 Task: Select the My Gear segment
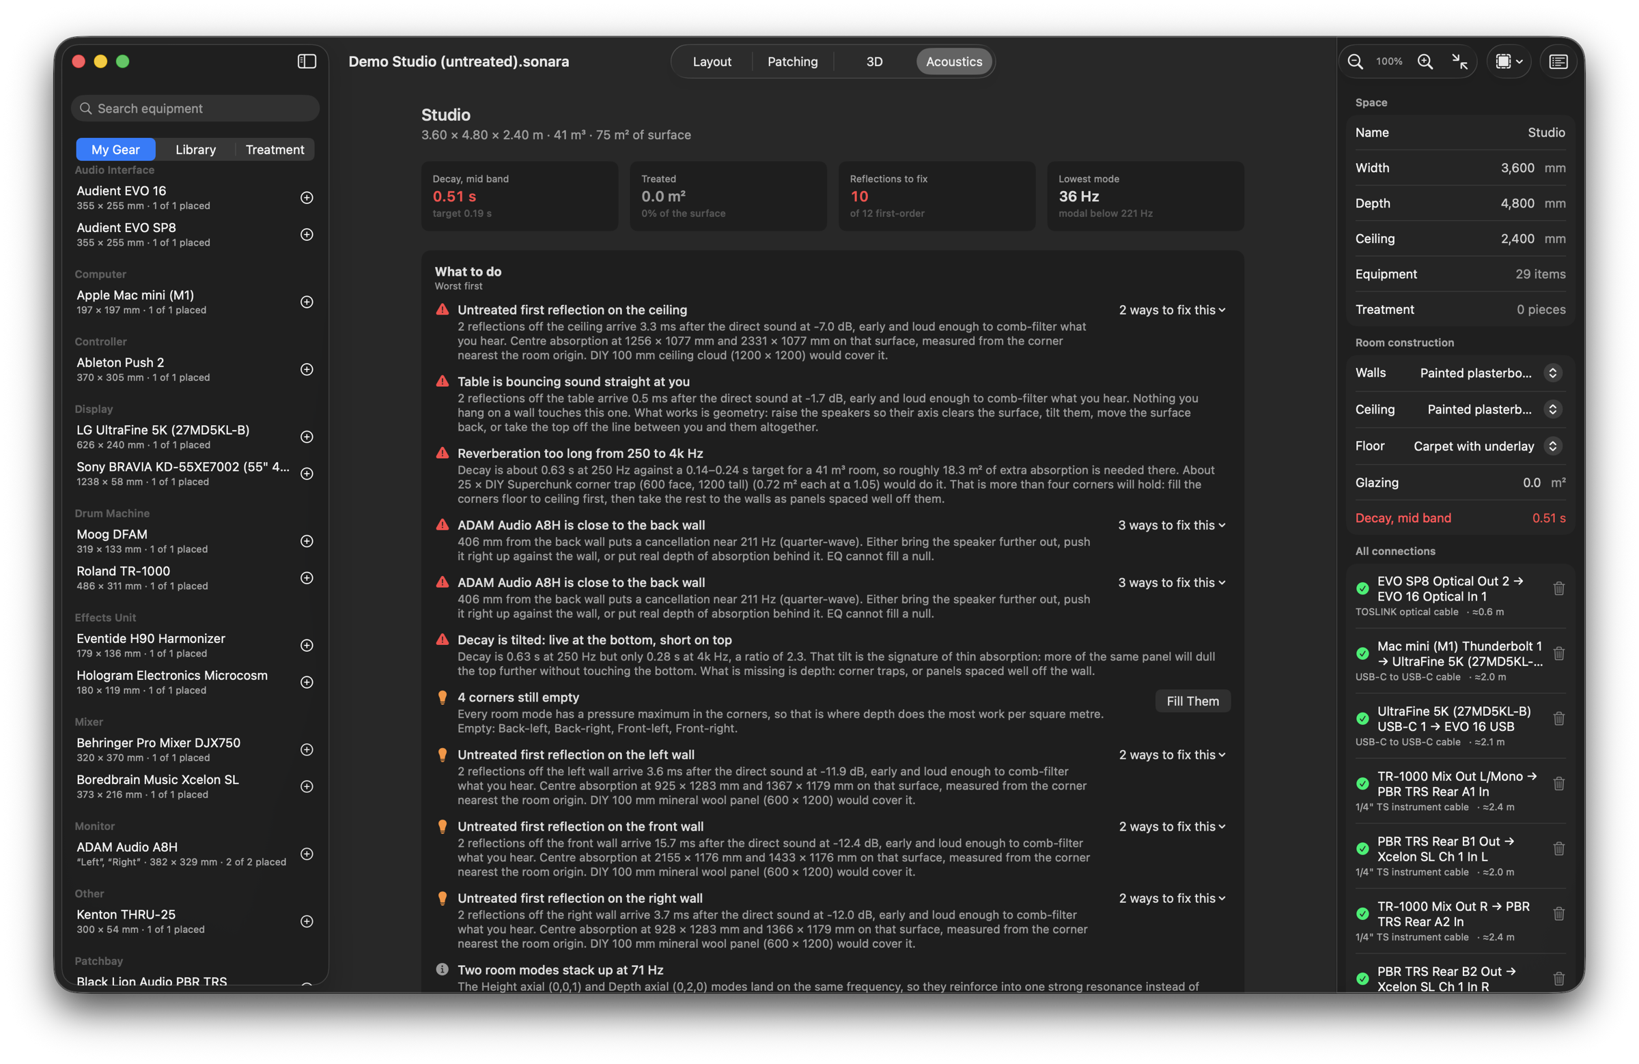point(115,149)
